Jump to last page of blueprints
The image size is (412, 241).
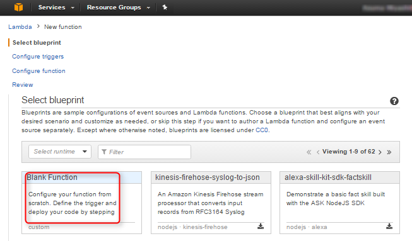coord(389,152)
